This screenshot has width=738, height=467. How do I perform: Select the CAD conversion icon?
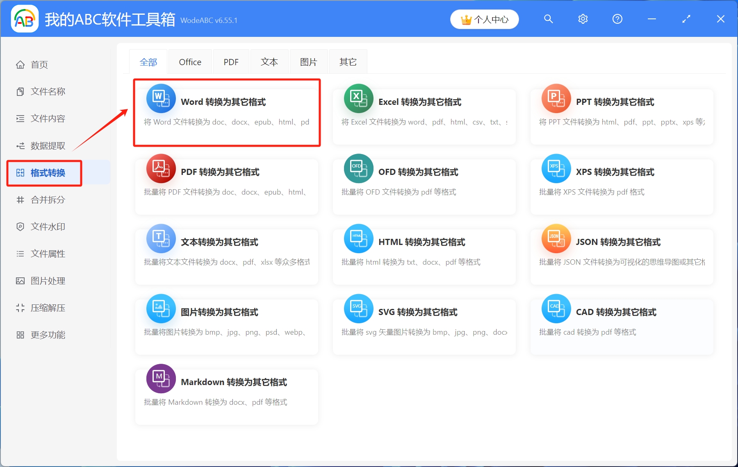(x=556, y=309)
